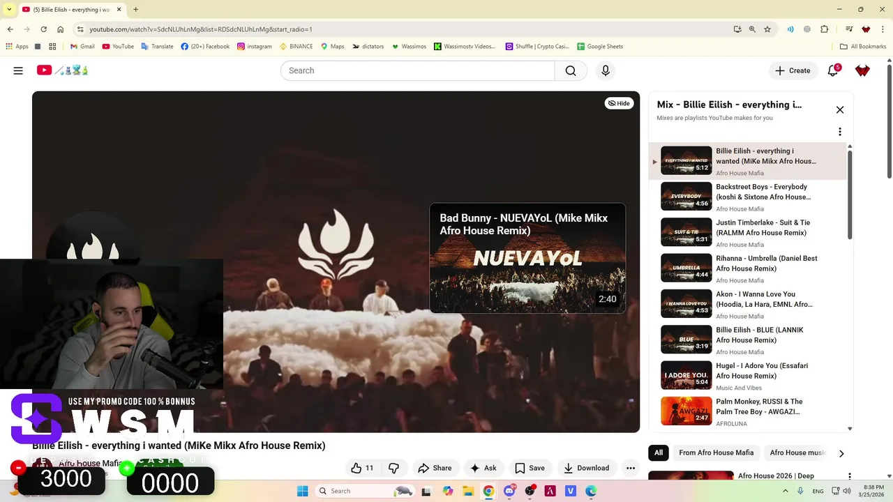Click the Download button
Image resolution: width=893 pixels, height=502 pixels.
click(586, 468)
